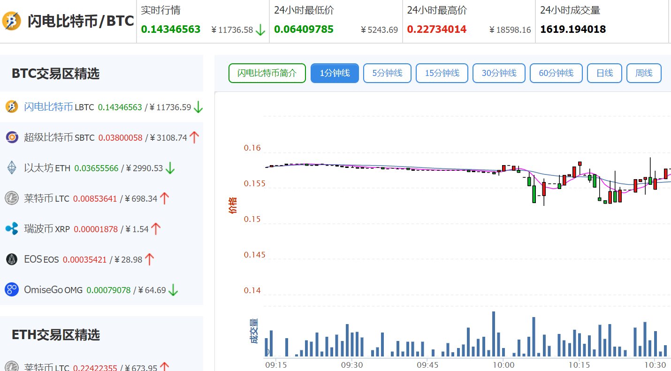
Task: Click the Litecoin LTC icon in BTC section
Action: click(x=12, y=198)
